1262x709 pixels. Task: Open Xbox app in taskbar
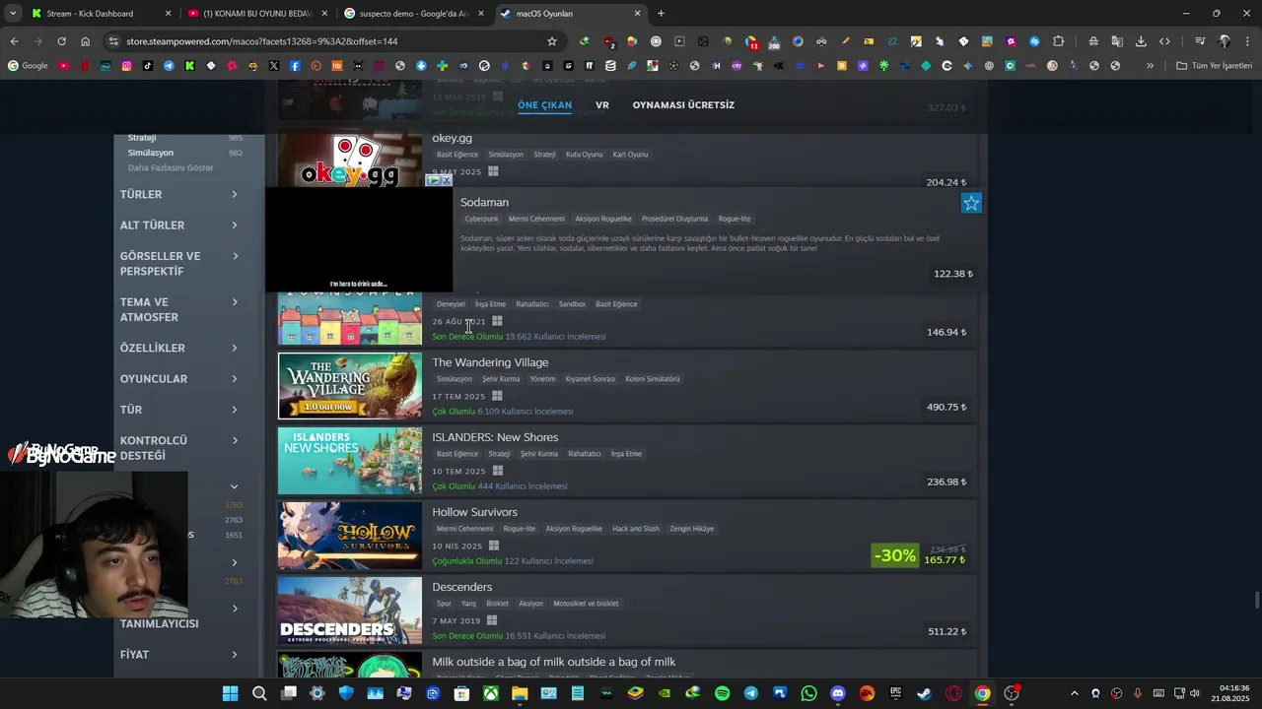(x=490, y=693)
